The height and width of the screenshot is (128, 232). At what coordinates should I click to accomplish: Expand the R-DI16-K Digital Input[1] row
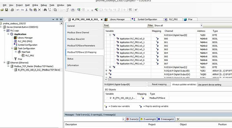pyautogui.click(x=110, y=67)
